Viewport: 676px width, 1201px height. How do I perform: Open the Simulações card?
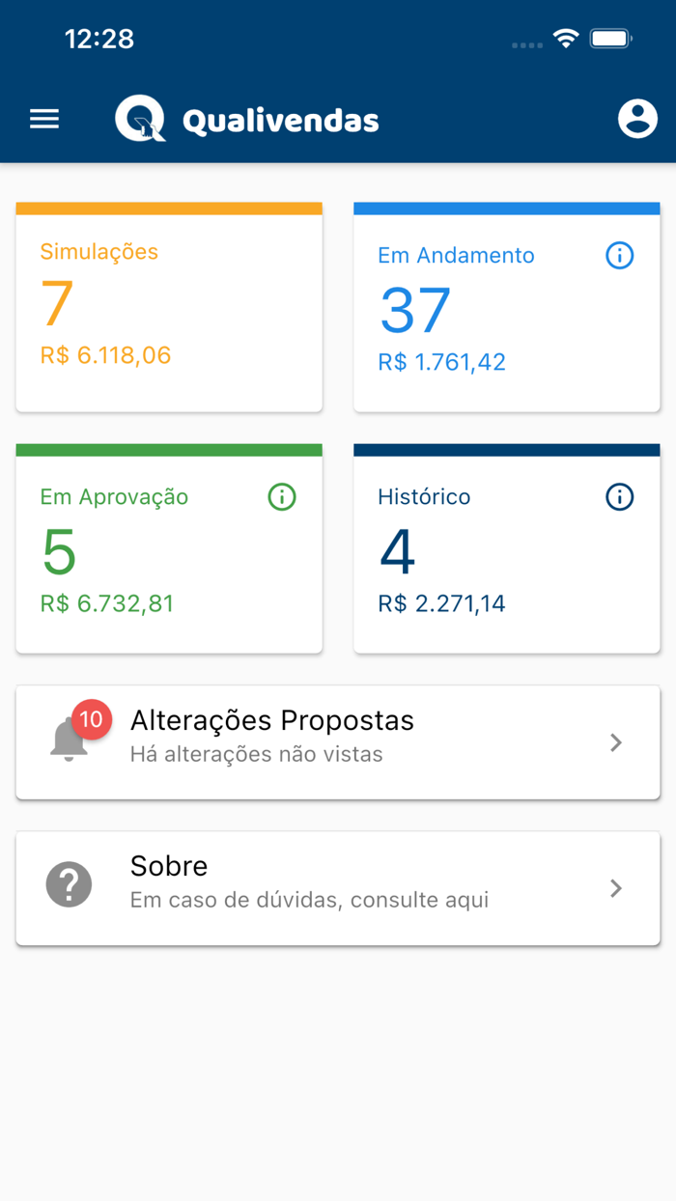click(169, 304)
